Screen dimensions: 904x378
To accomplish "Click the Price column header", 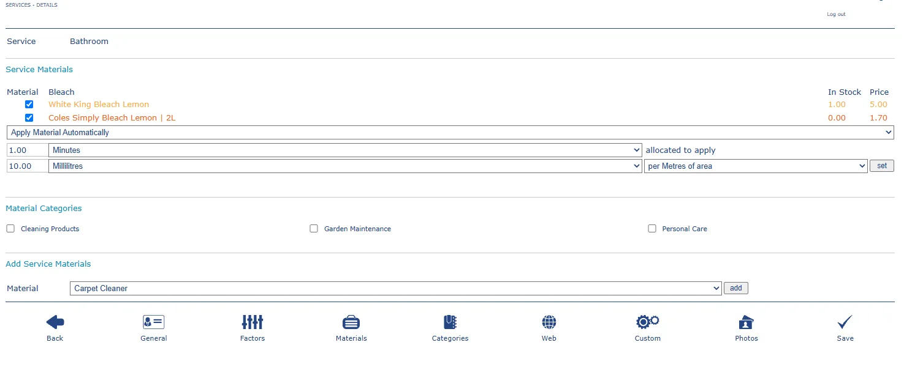I will (x=879, y=92).
